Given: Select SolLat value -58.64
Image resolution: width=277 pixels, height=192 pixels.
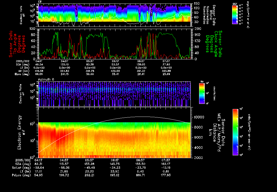Looking at the screenshot, I should (x=38, y=168).
